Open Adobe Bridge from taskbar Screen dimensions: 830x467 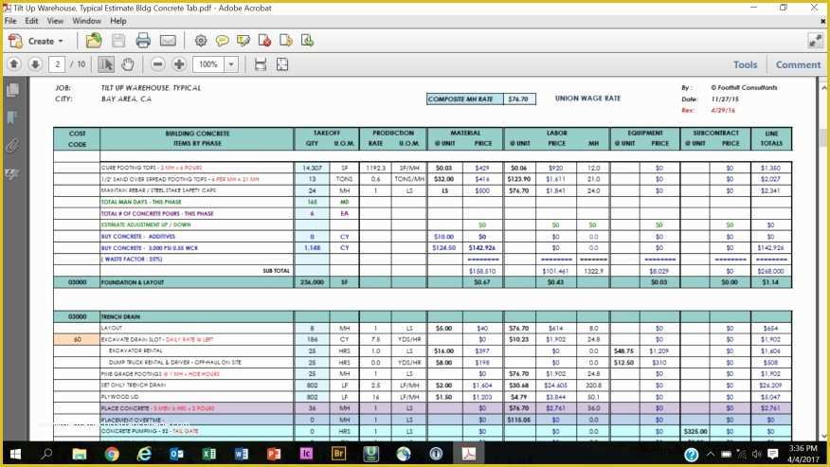click(x=339, y=454)
